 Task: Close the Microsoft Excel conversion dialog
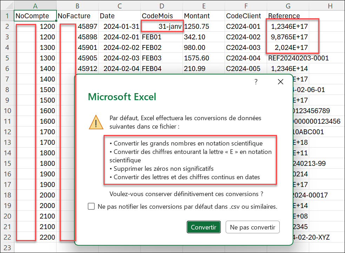coord(280,82)
